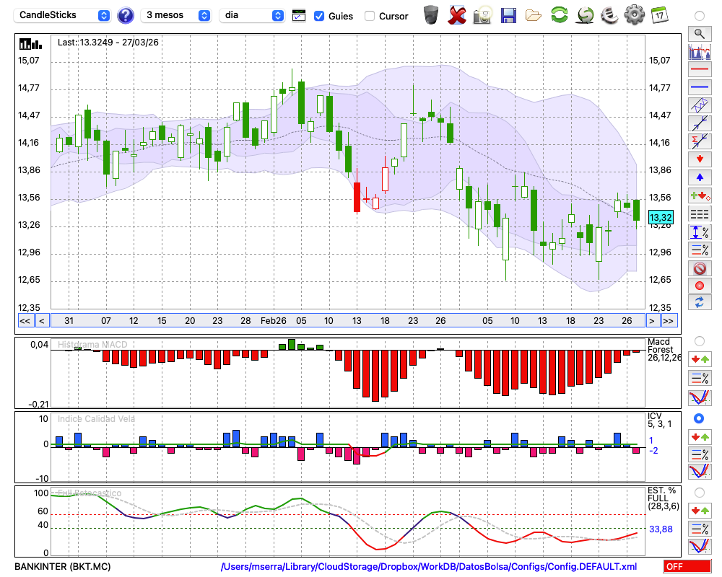Click MACD panel red-green arrows icon
Screen dimensions: 722x577
tap(700, 359)
